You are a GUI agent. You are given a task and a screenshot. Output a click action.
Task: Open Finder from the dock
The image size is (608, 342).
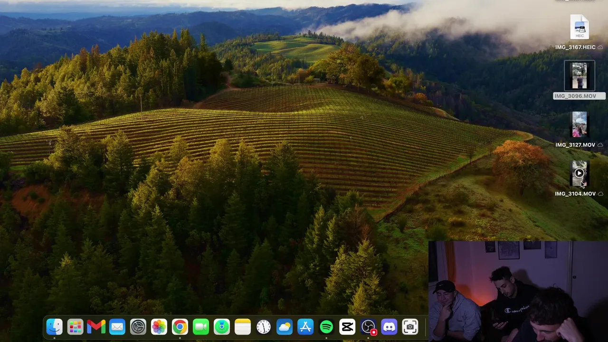pyautogui.click(x=54, y=327)
